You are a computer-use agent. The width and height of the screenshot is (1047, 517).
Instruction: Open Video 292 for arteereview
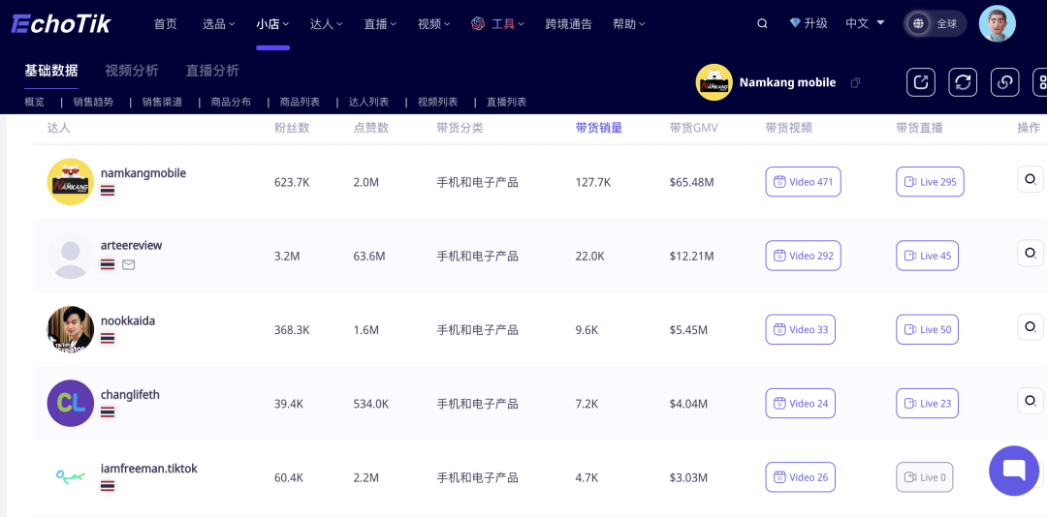804,256
